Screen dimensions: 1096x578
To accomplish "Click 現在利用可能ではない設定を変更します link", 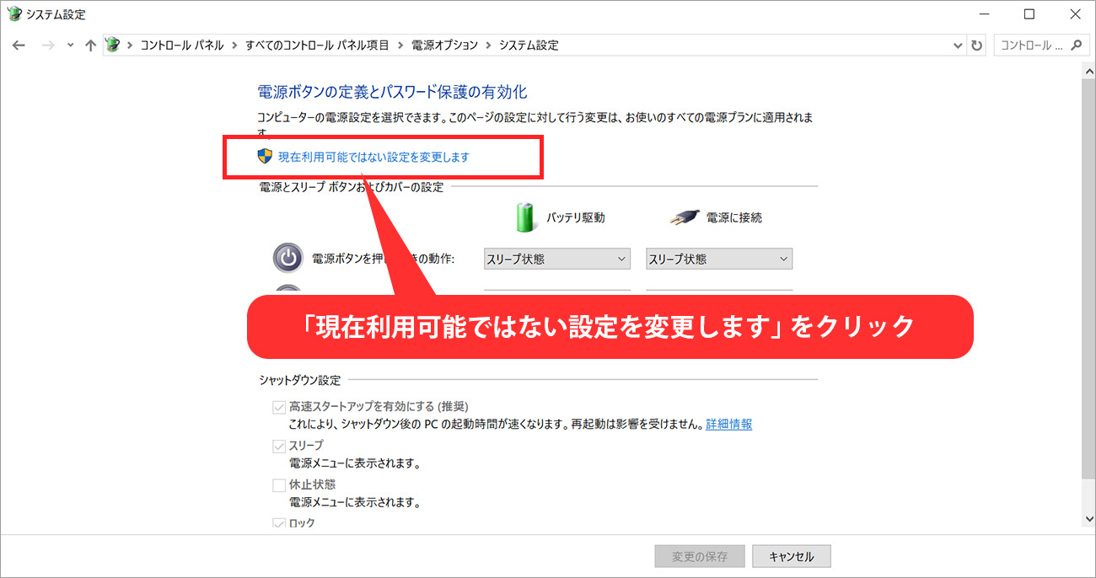I will click(x=373, y=157).
